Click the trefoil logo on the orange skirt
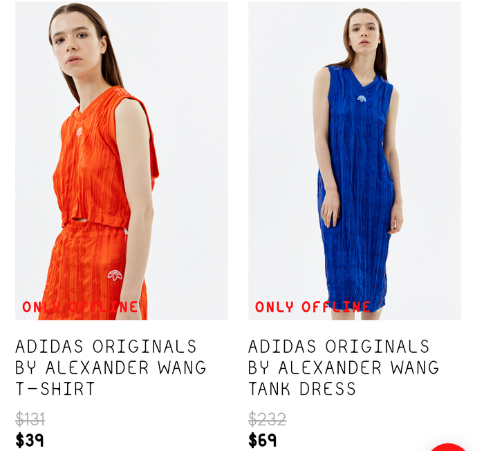 [115, 276]
